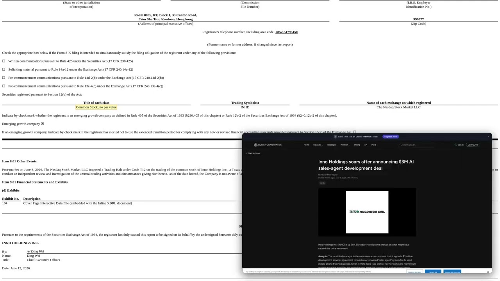
Task: Click 'The Nasdaq Stock Market LLC' exchange cell
Action: point(398,107)
